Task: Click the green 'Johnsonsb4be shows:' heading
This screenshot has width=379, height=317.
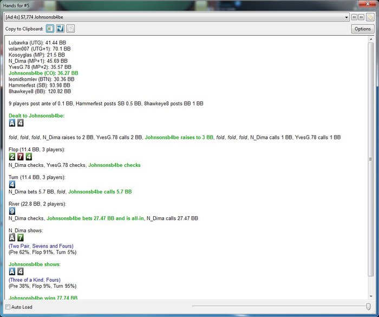Action: [x=35, y=264]
